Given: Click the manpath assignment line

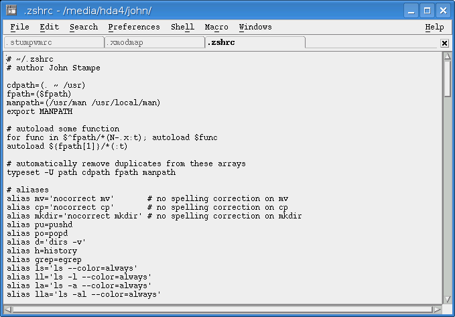Looking at the screenshot, I should tap(84, 103).
